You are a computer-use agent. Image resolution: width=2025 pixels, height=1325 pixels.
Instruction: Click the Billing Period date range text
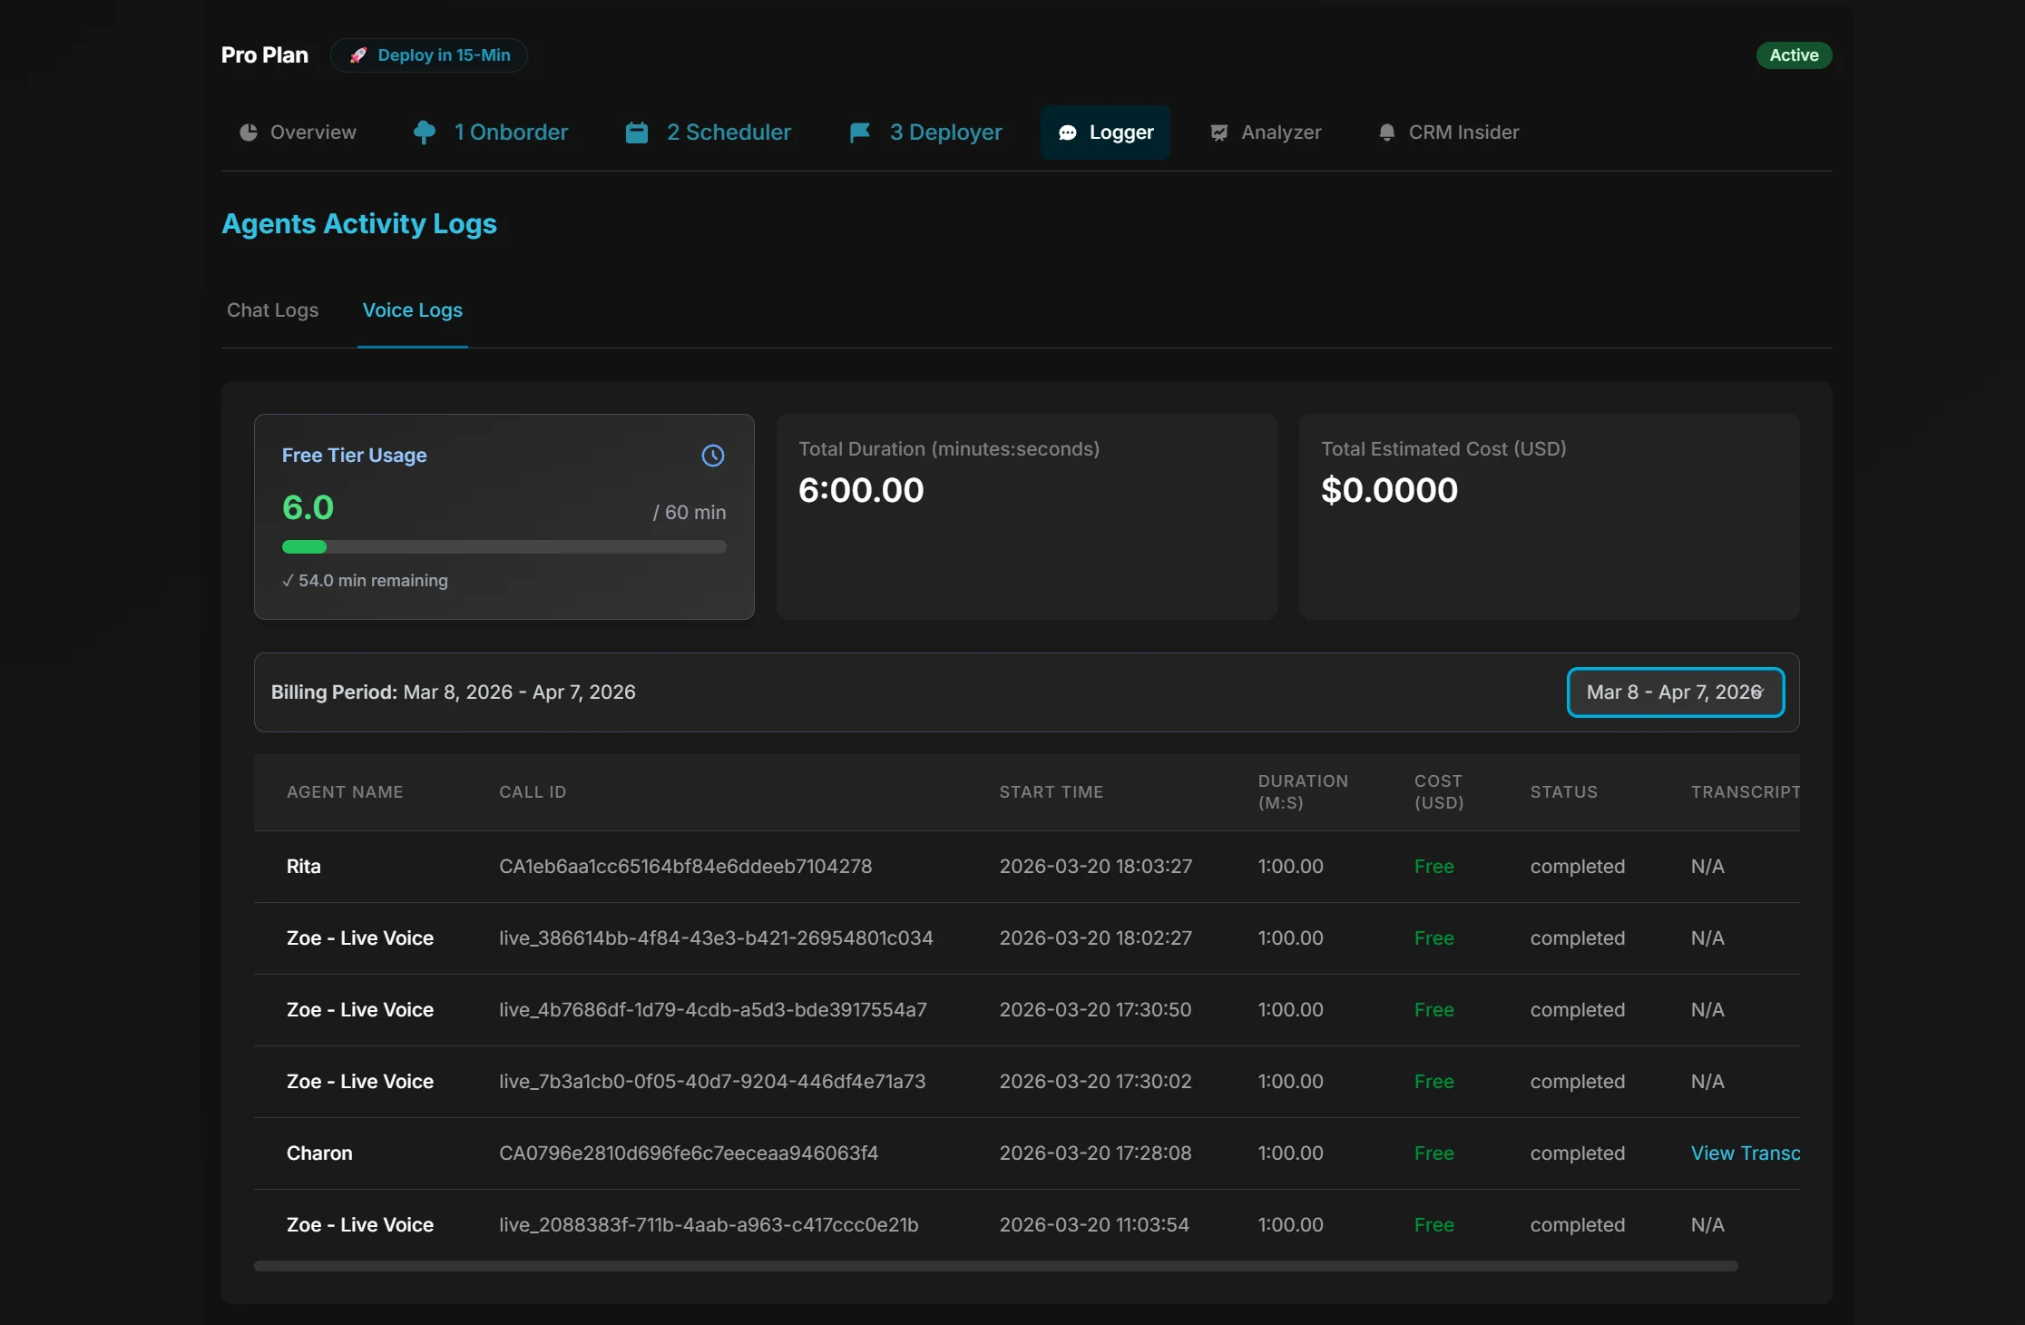(x=519, y=692)
